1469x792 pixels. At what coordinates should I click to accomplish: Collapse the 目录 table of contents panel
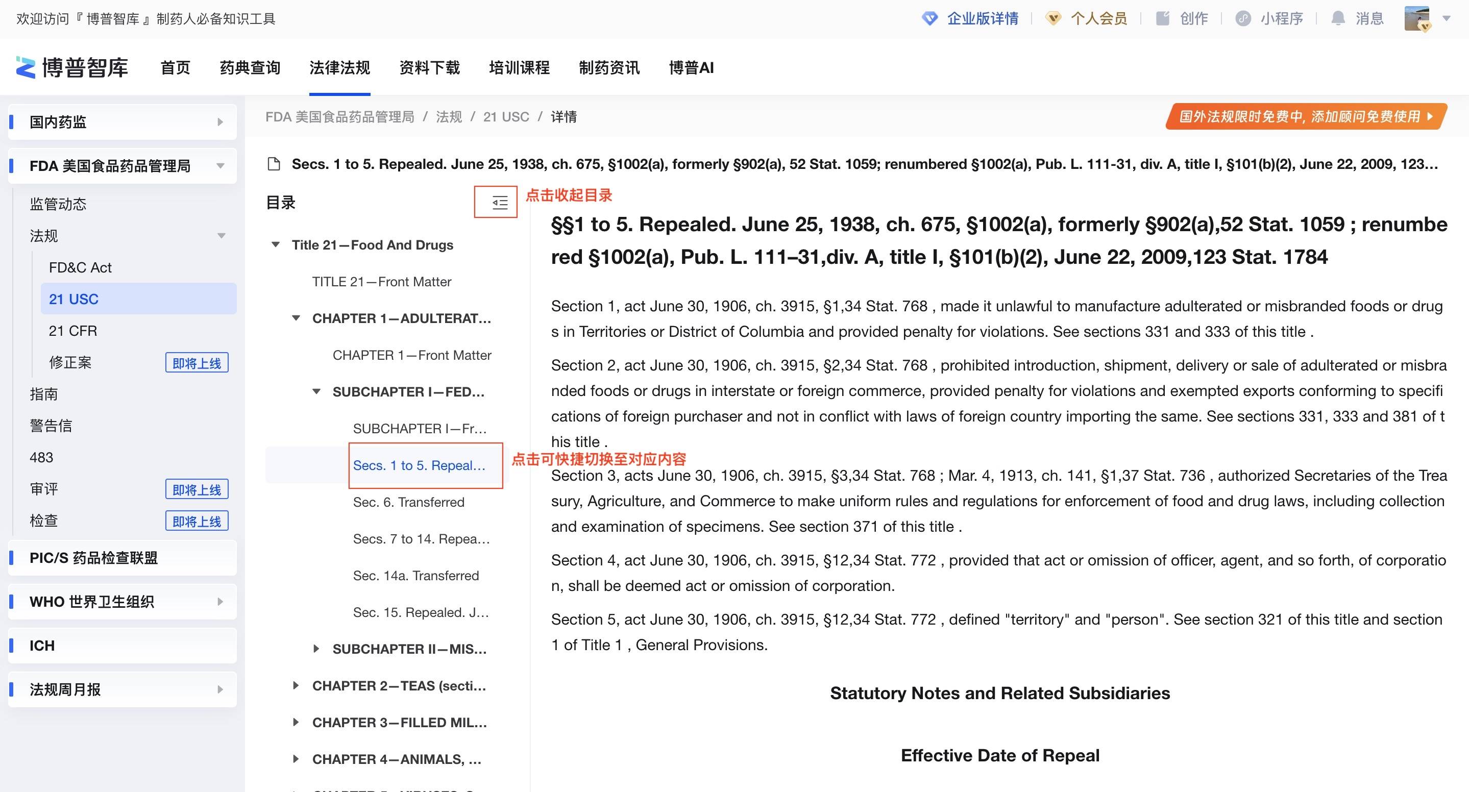500,203
